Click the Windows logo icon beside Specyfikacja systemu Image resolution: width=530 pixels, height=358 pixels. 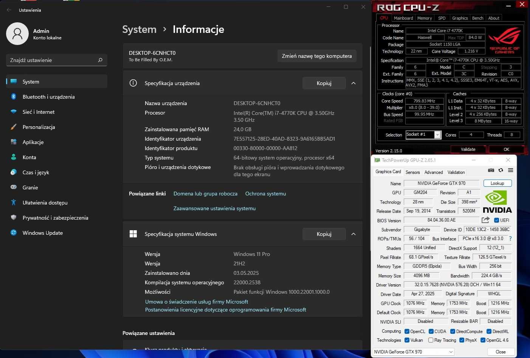pyautogui.click(x=133, y=234)
